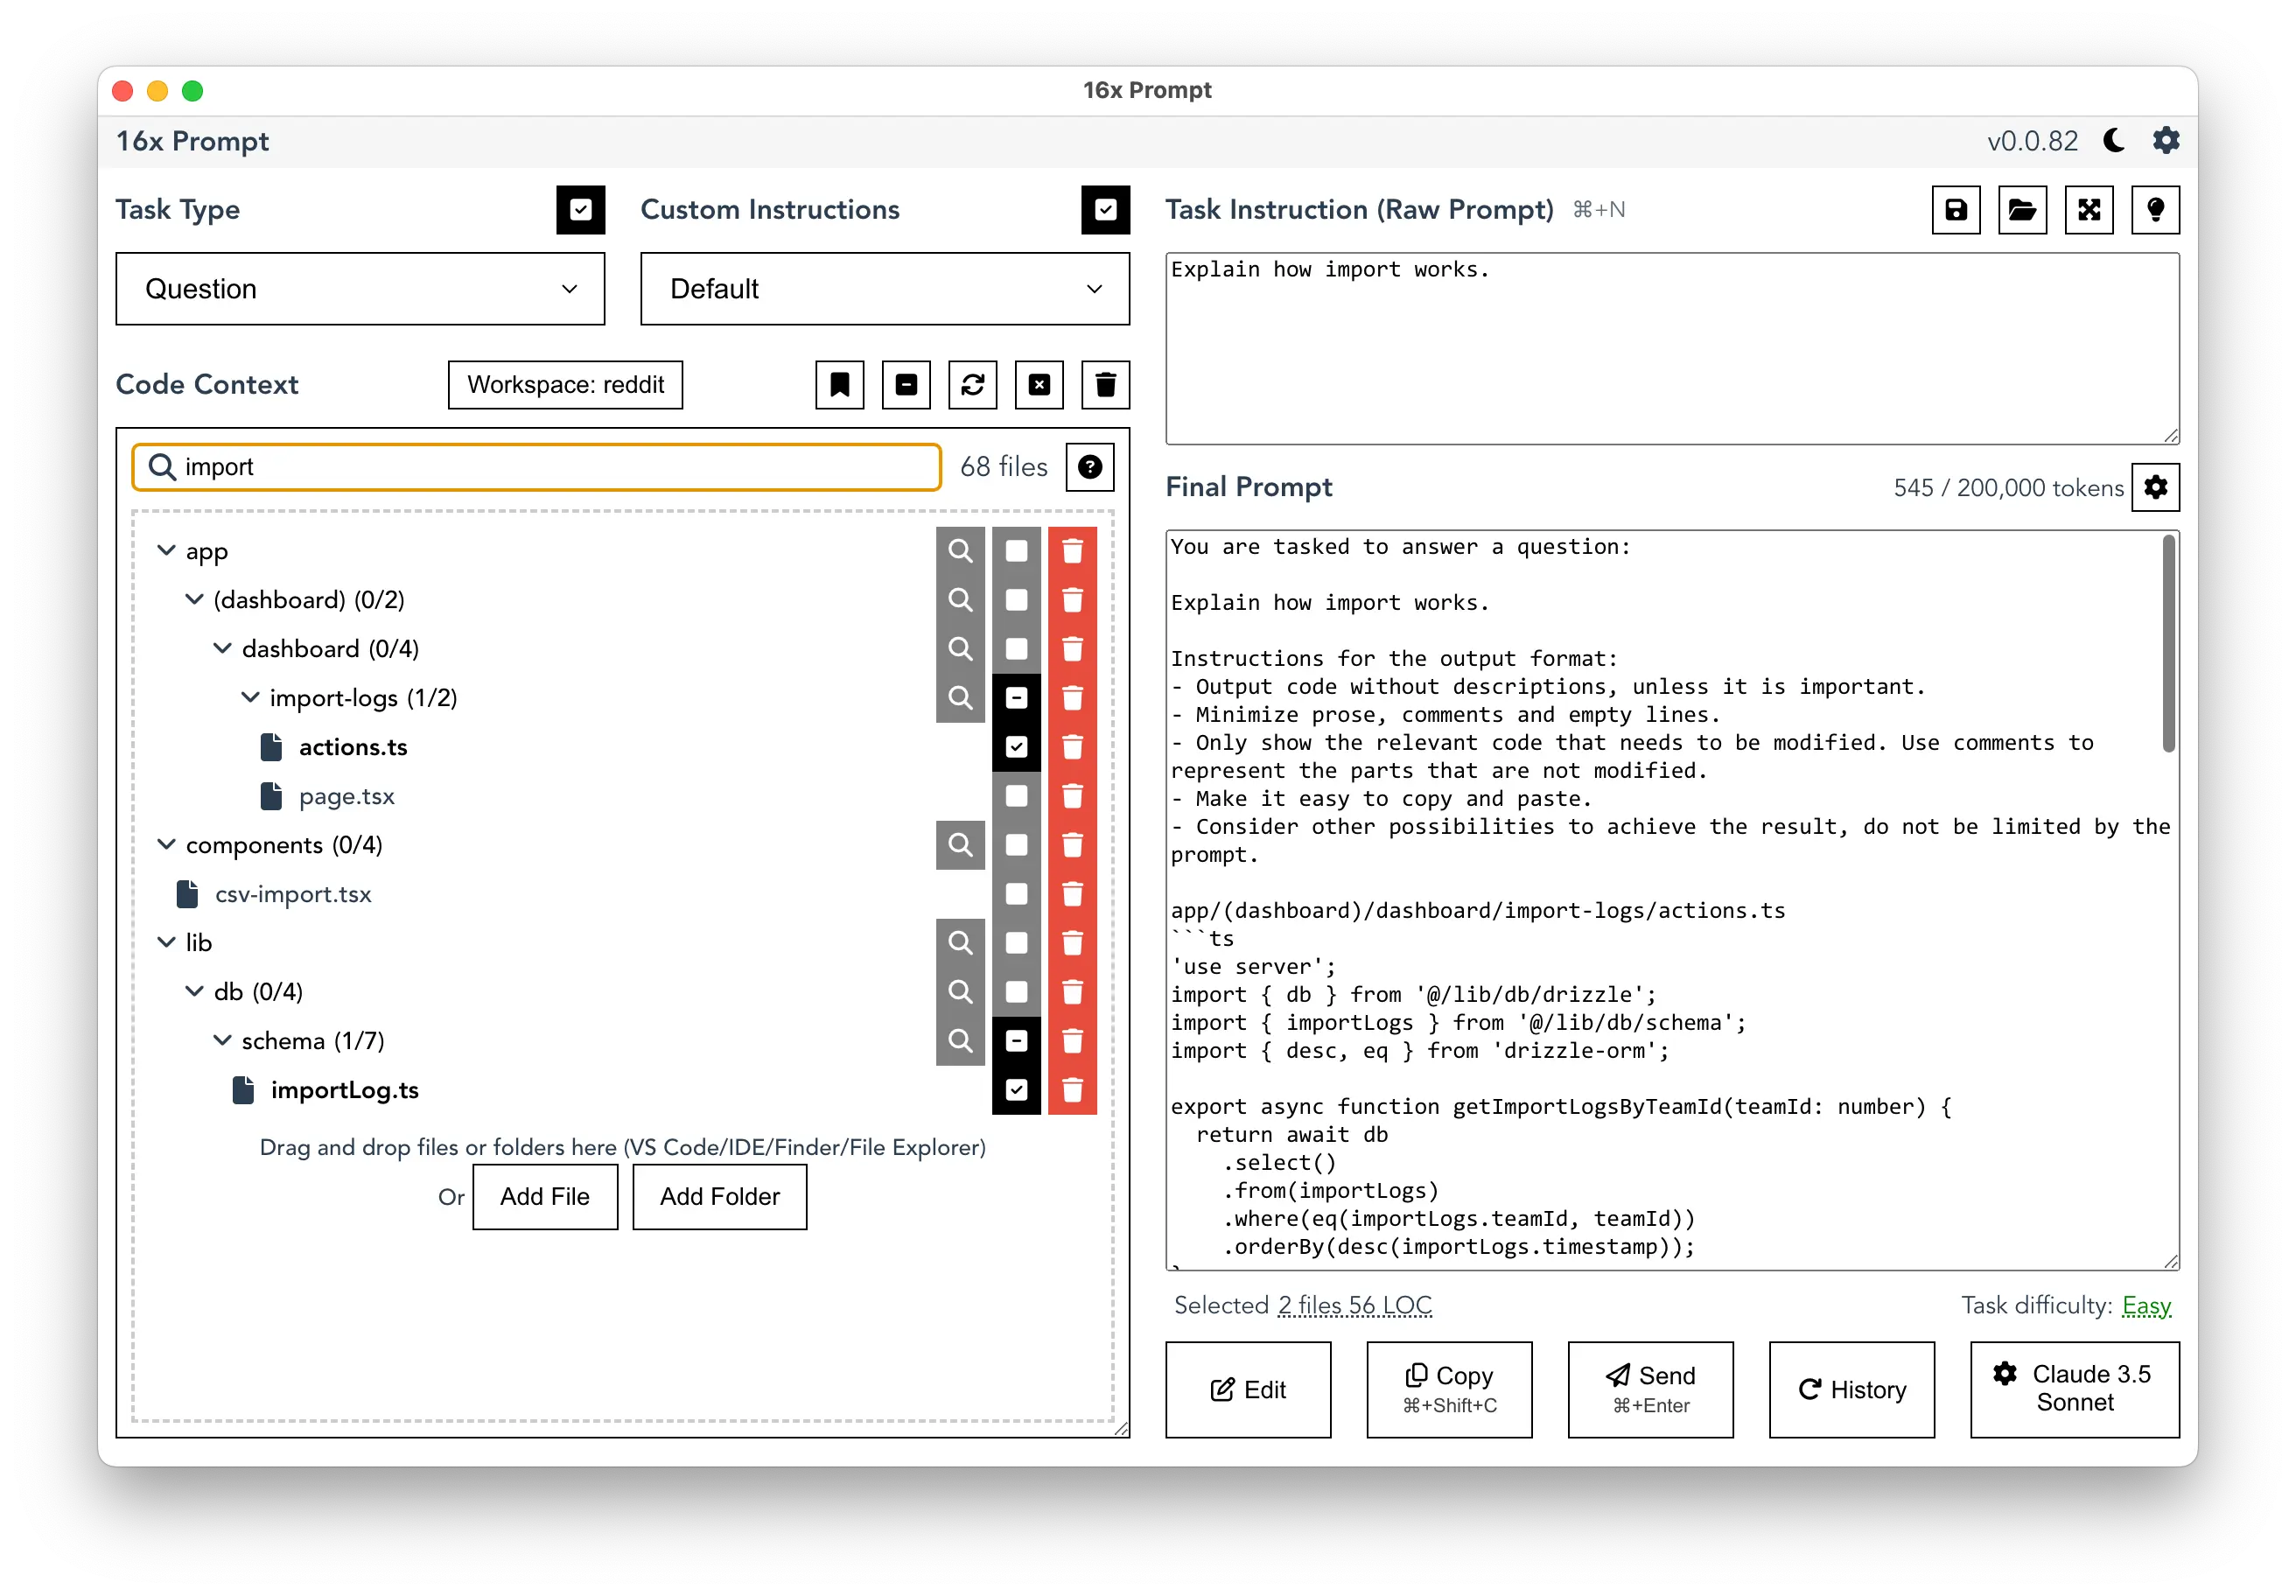Image resolution: width=2296 pixels, height=1596 pixels.
Task: Select the search input field
Action: tap(539, 467)
